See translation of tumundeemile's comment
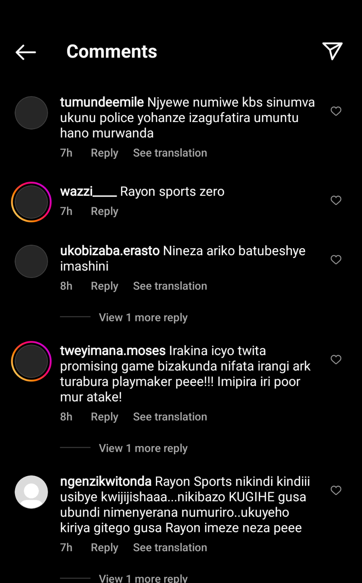 coord(170,153)
